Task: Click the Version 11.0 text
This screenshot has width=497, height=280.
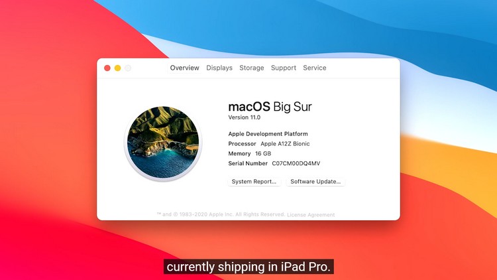Action: click(245, 117)
